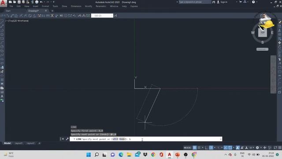The width and height of the screenshot is (282, 159).
Task: Select the Line tool in Draw toolbar
Action: point(2,22)
